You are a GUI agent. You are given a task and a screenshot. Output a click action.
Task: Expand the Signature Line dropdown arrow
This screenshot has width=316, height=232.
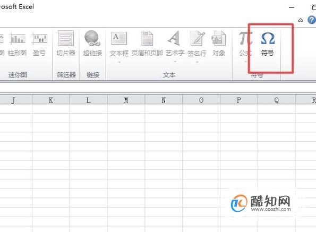(x=197, y=62)
